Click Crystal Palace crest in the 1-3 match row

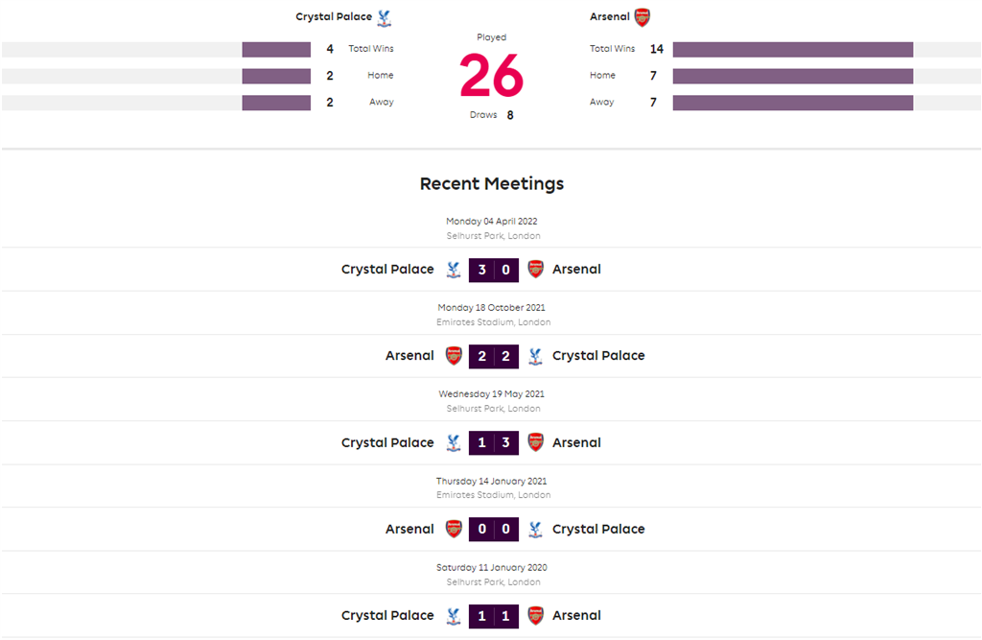click(x=454, y=442)
